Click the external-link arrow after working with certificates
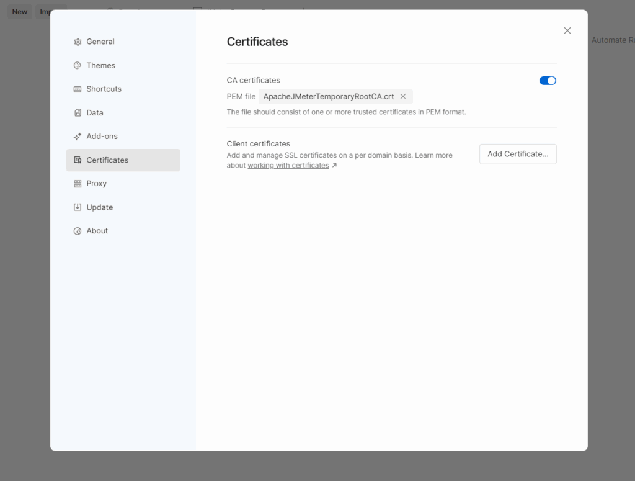The width and height of the screenshot is (635, 481). click(334, 165)
